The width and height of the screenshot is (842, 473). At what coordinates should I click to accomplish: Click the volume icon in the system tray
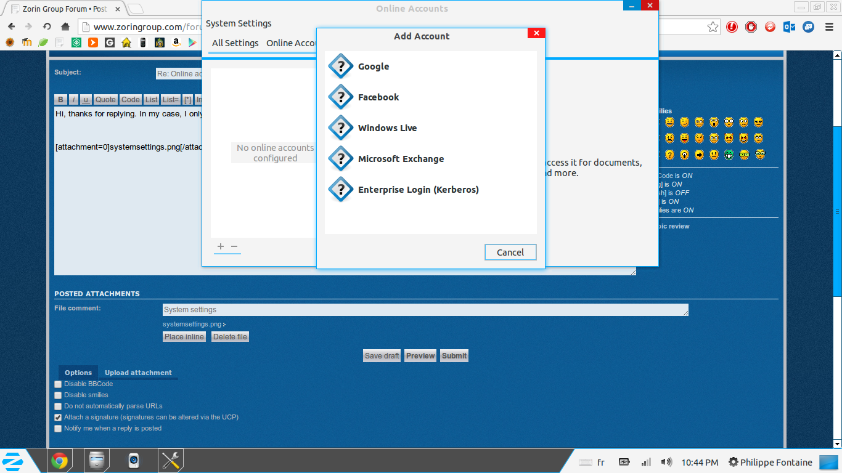(666, 462)
